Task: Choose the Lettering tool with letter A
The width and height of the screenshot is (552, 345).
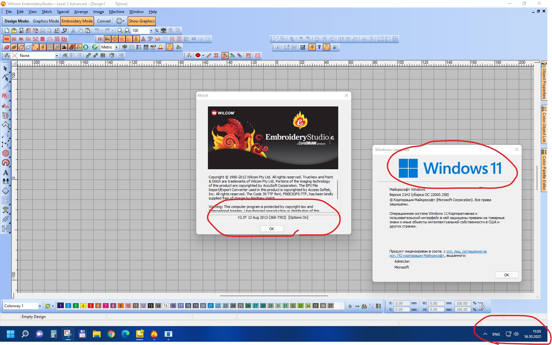Action: click(6, 172)
